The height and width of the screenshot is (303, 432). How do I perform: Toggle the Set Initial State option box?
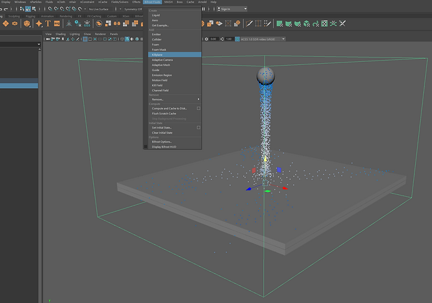(x=198, y=127)
